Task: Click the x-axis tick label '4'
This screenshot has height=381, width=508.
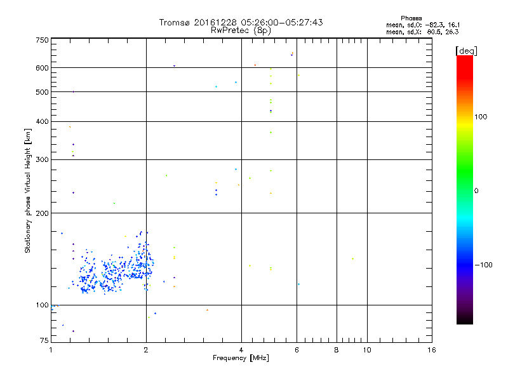Action: pos(241,350)
